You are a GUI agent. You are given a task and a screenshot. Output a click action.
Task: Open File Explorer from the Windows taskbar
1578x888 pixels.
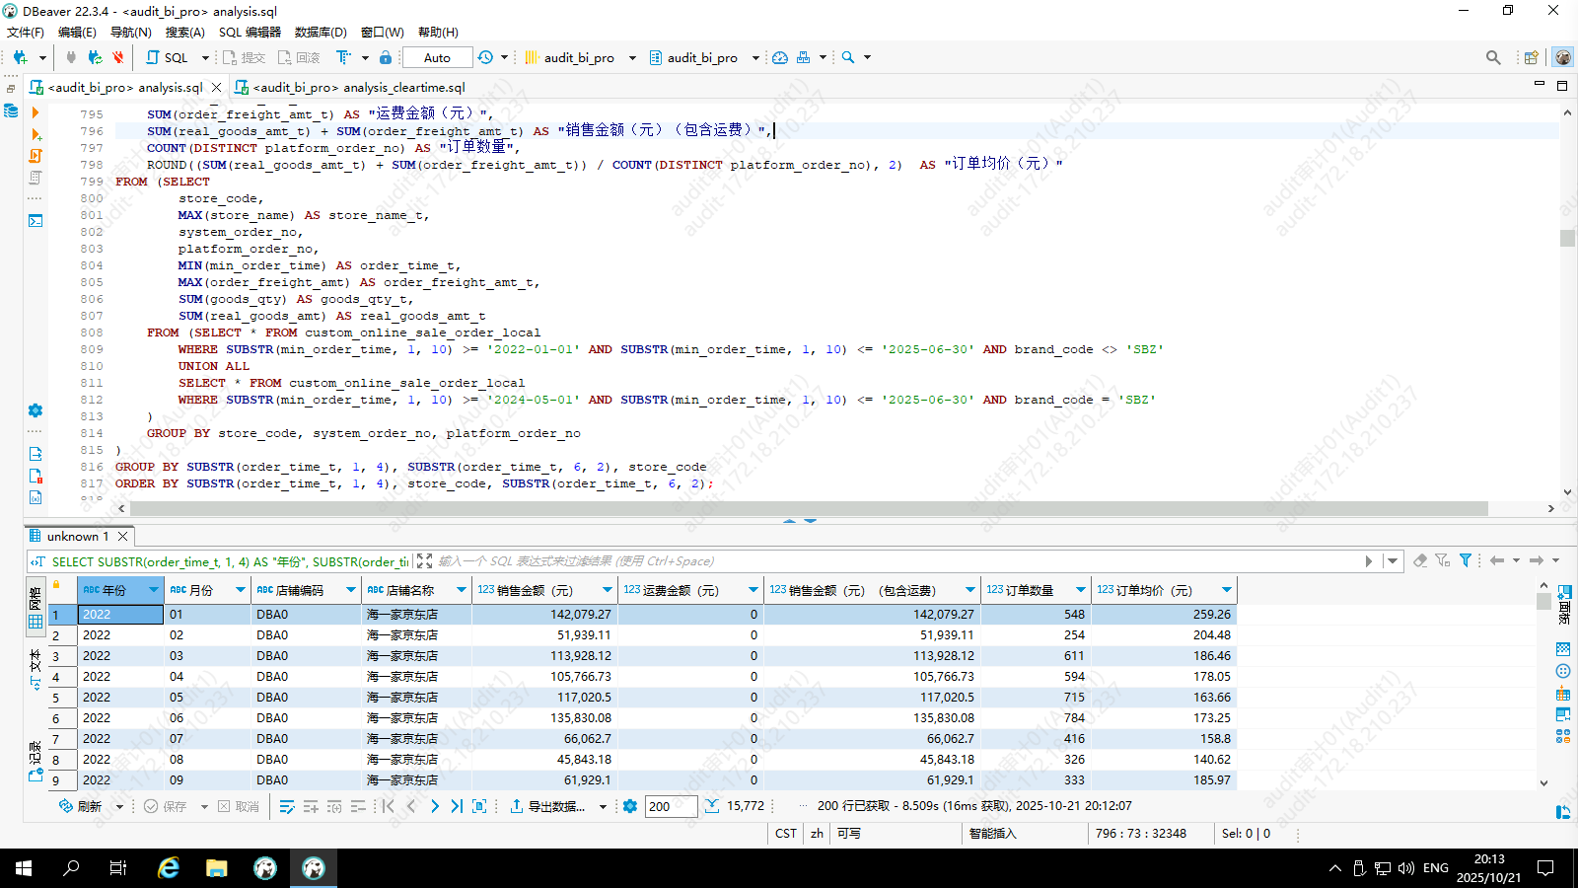[217, 868]
